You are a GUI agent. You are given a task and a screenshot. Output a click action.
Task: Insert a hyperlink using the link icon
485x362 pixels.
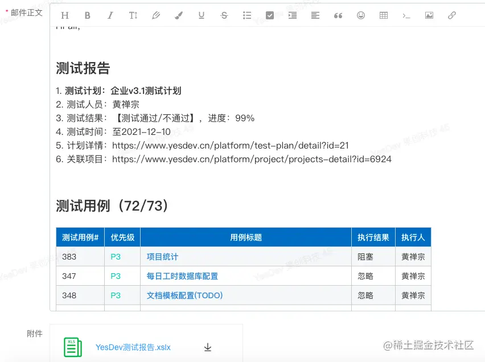(x=451, y=16)
